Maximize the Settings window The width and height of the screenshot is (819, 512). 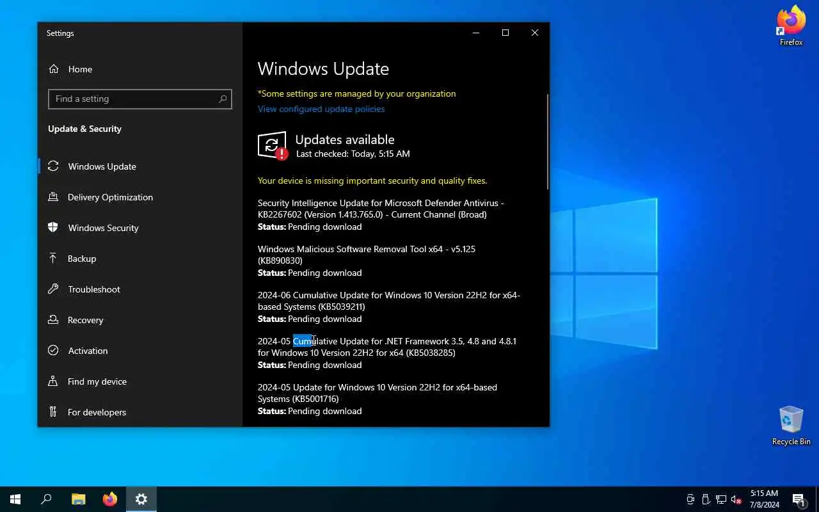[505, 33]
